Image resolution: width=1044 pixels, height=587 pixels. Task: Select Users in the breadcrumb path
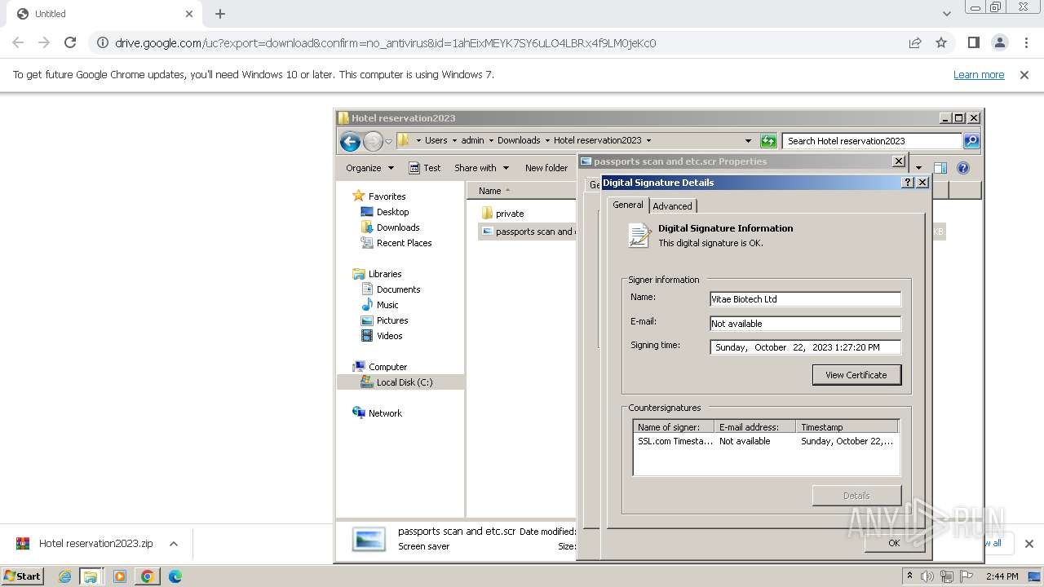pos(436,140)
